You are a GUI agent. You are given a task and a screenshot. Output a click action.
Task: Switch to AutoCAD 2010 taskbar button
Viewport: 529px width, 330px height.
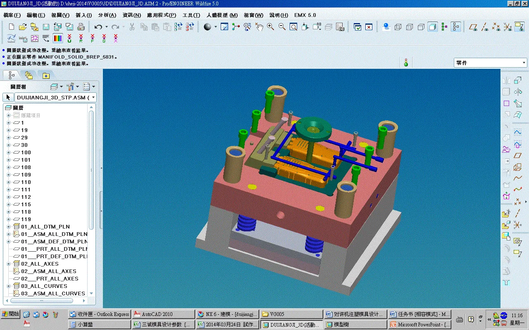[x=163, y=314]
